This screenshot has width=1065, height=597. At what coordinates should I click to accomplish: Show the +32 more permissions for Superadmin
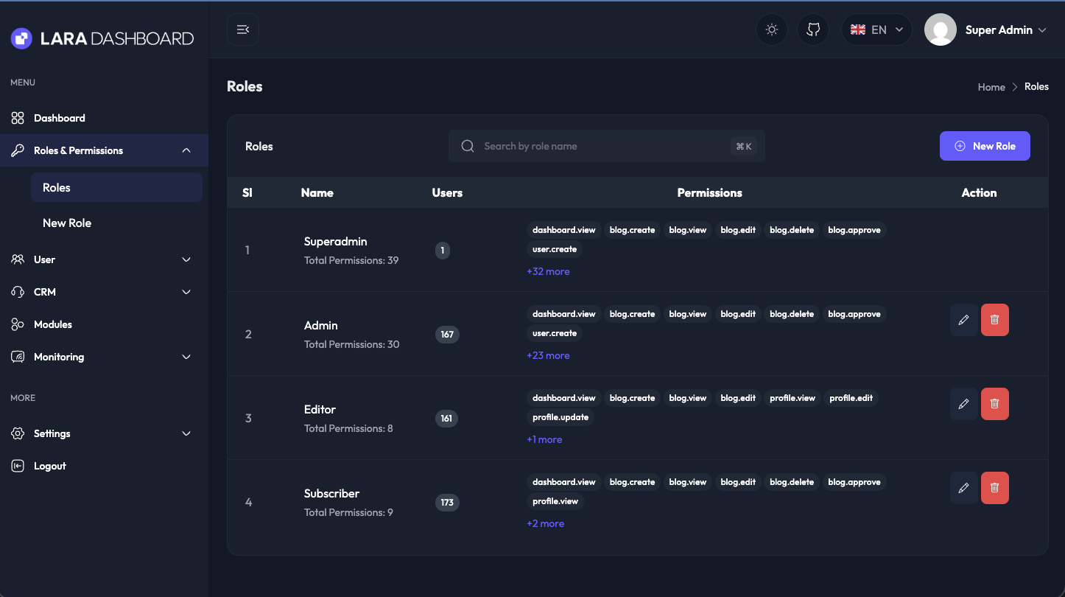pyautogui.click(x=548, y=271)
